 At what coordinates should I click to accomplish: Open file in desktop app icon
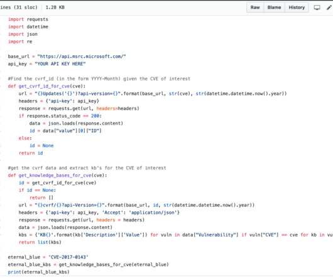pyautogui.click(x=317, y=8)
